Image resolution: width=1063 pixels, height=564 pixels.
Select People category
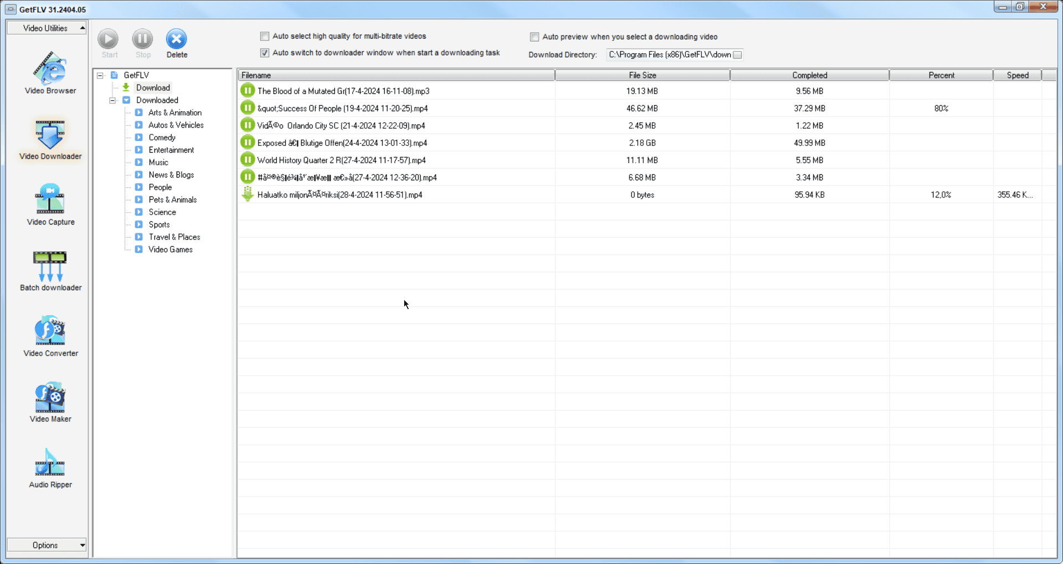[x=160, y=187]
